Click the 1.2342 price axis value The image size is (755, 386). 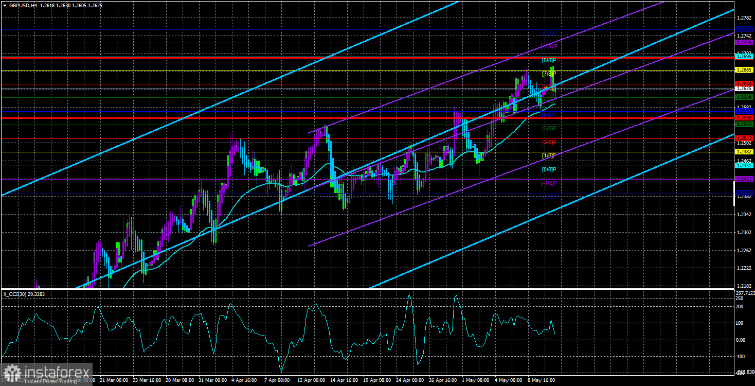(744, 215)
